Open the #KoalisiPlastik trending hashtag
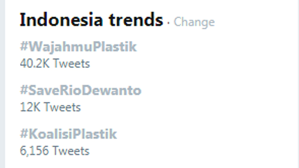299x168 pixels. coord(68,134)
